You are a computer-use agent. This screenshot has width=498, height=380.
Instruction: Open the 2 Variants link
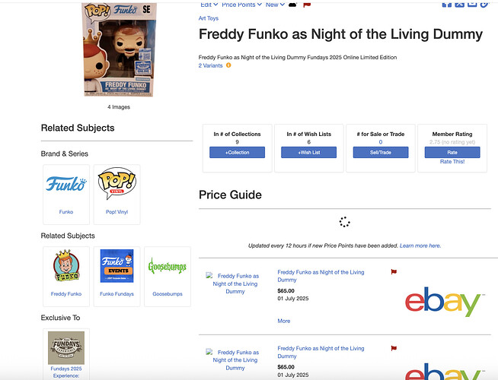pyautogui.click(x=211, y=65)
